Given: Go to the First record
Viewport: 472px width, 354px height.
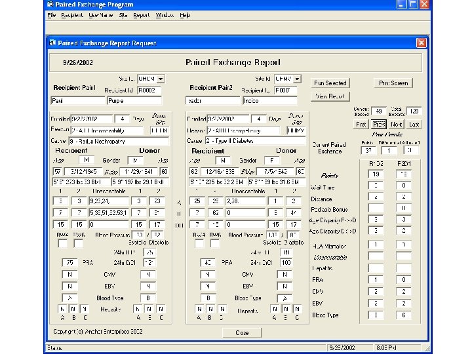Looking at the screenshot, I should pyautogui.click(x=361, y=124).
